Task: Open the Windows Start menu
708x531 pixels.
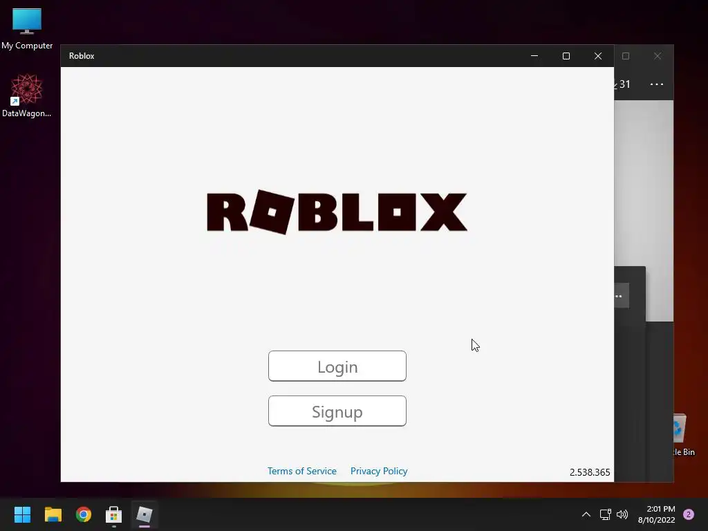Action: 22,514
